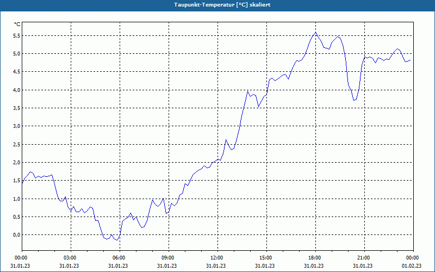This screenshot has width=435, height=272.
Task: Select the "2,5" y-axis value
Action: click(x=17, y=144)
